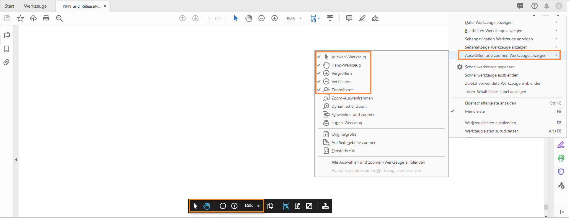Open the bookmarks panel
This screenshot has width=571, height=219.
coord(6,49)
